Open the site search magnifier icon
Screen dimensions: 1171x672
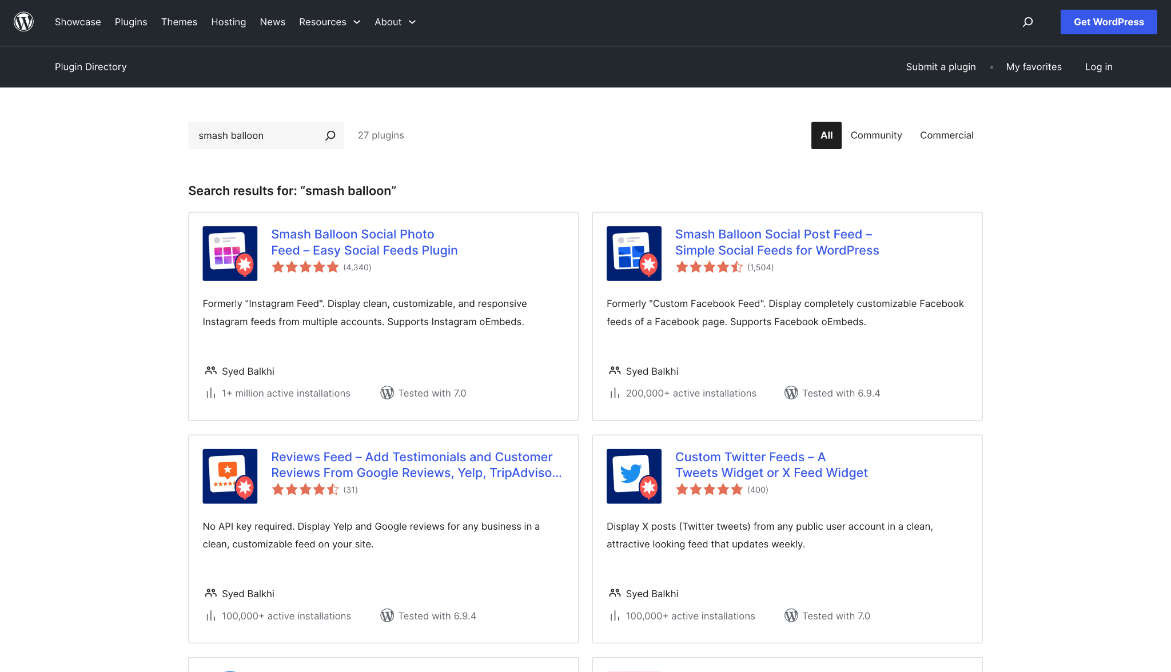click(1027, 22)
